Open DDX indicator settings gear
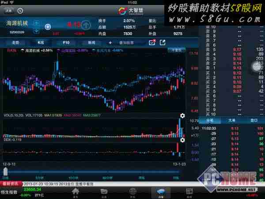This screenshot has height=199, width=265. click(x=182, y=140)
